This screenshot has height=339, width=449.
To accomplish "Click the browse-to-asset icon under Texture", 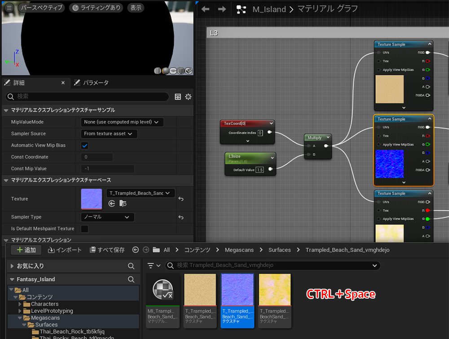I will tap(123, 203).
